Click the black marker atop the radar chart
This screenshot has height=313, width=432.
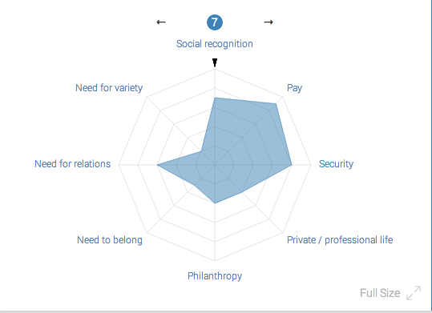point(215,62)
